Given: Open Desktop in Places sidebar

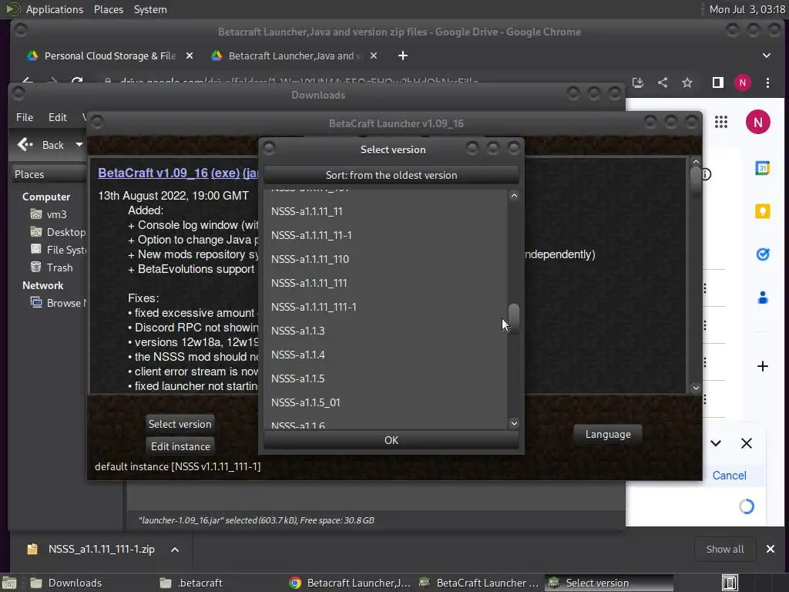Looking at the screenshot, I should coord(58,232).
